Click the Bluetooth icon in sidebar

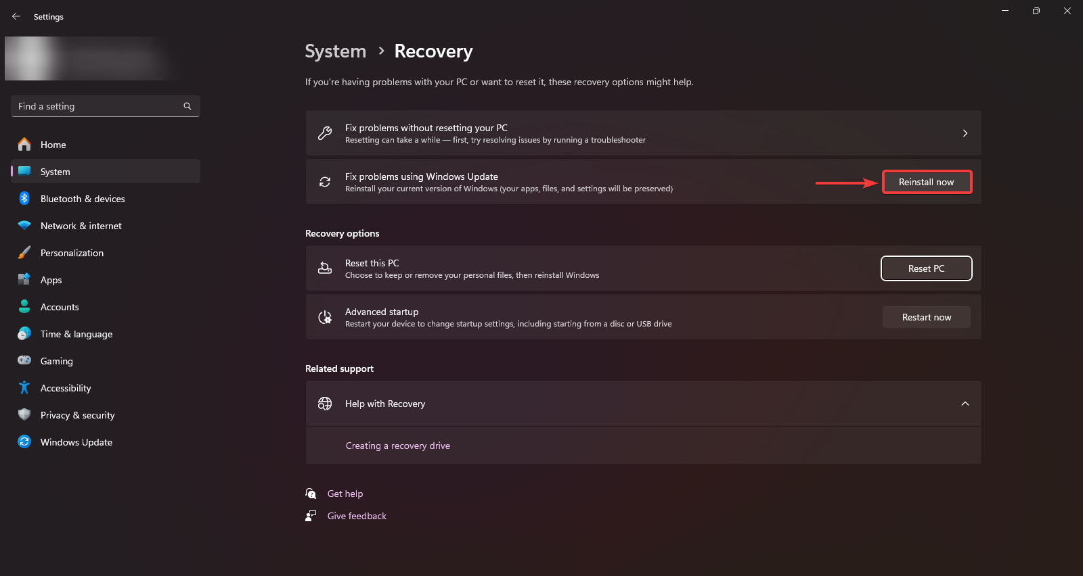(24, 198)
